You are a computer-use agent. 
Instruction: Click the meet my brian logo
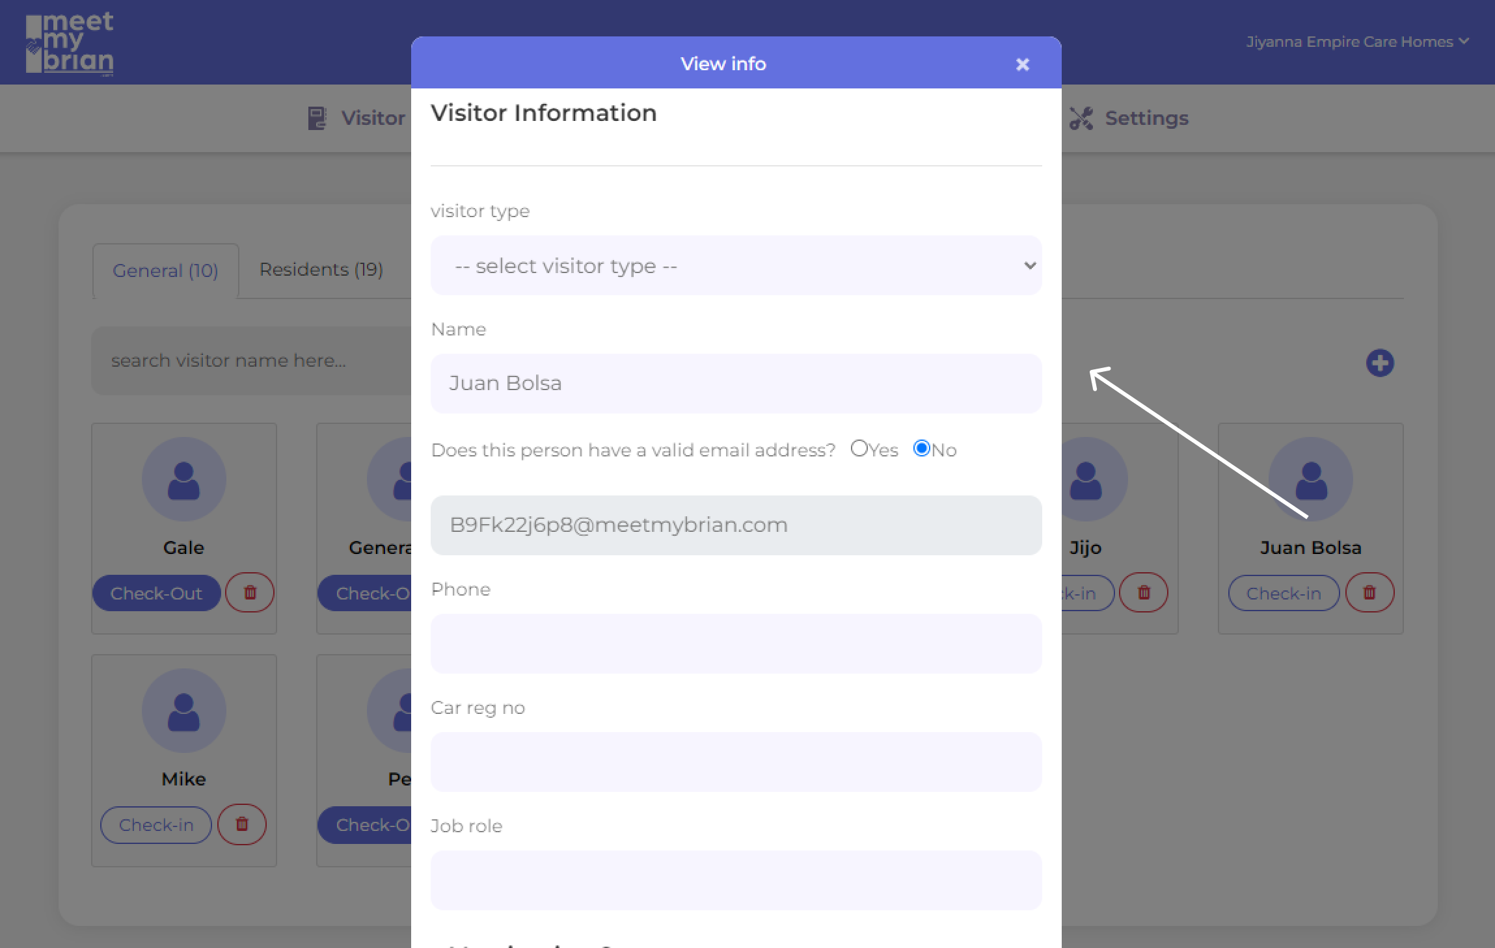(x=70, y=43)
